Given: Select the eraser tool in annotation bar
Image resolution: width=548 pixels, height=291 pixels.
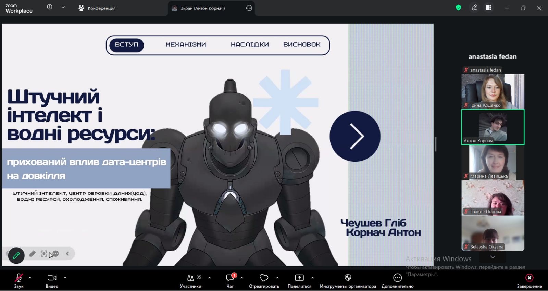Looking at the screenshot, I should tap(33, 254).
